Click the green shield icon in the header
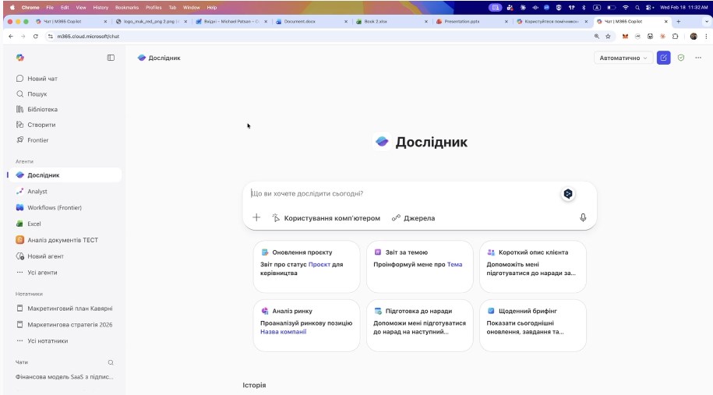The image size is (713, 395). coord(681,58)
